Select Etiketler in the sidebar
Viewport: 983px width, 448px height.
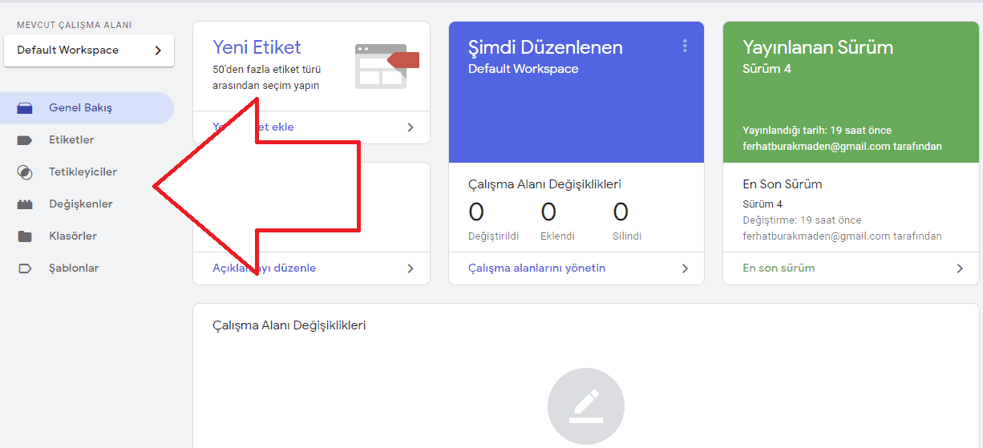71,140
